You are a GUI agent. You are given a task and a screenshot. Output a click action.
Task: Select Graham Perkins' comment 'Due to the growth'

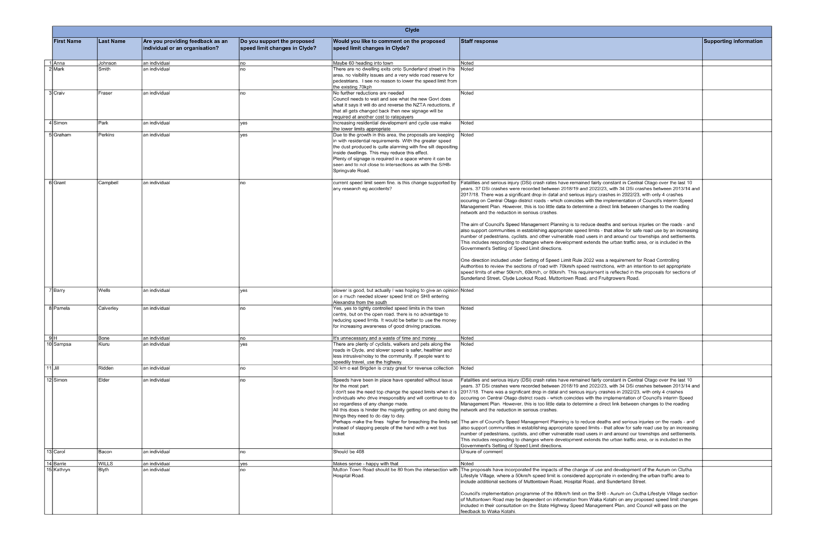point(395,153)
